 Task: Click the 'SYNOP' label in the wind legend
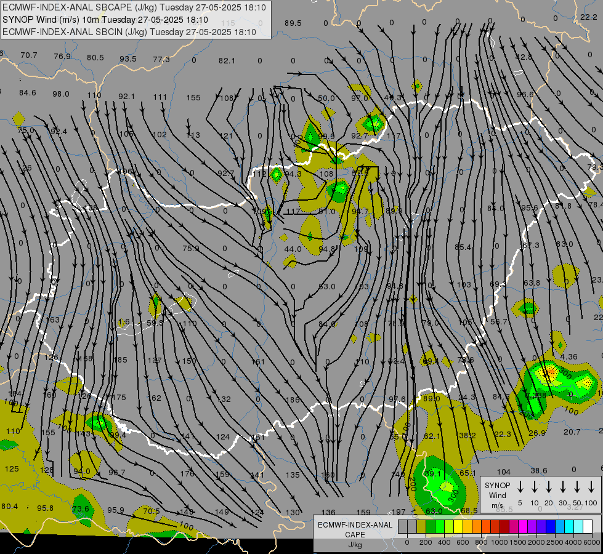(x=497, y=485)
